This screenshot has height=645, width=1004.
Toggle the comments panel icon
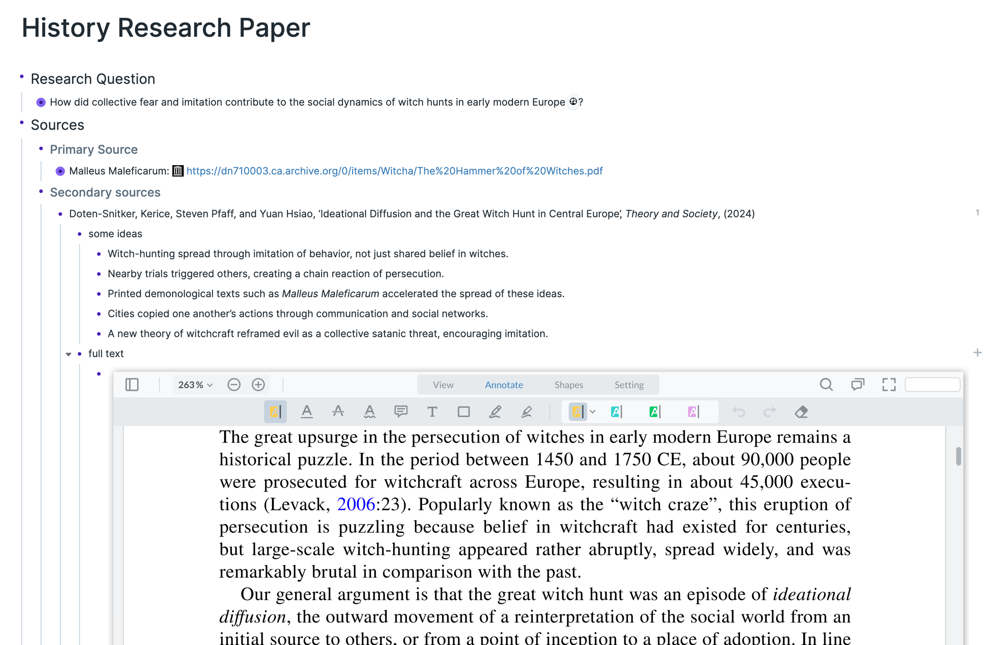[x=858, y=384]
